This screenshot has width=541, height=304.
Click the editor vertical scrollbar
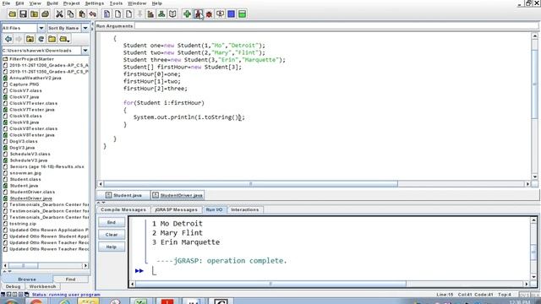click(x=535, y=84)
